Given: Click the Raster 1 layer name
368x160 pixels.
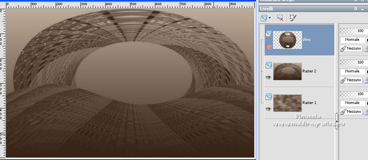Looking at the screenshot, I should coord(309,102).
